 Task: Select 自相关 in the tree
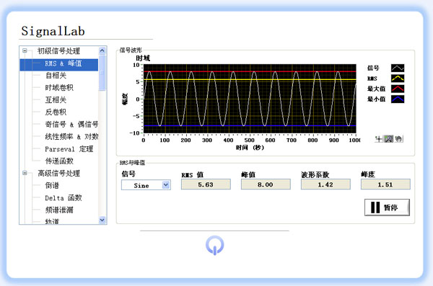(56, 76)
